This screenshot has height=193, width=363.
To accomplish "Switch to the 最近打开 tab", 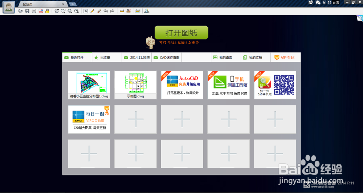I will pos(77,57).
